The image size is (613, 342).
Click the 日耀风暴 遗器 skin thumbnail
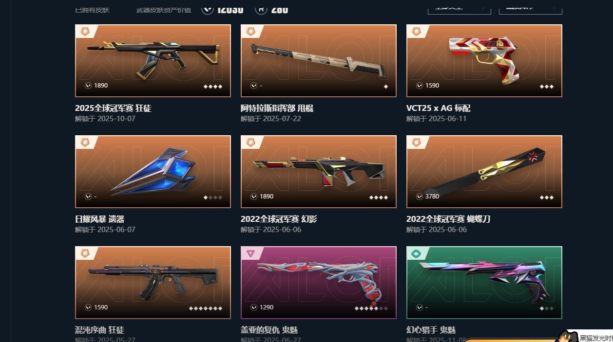(x=153, y=172)
